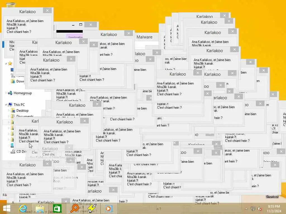Select Documents under This PC

(22, 116)
